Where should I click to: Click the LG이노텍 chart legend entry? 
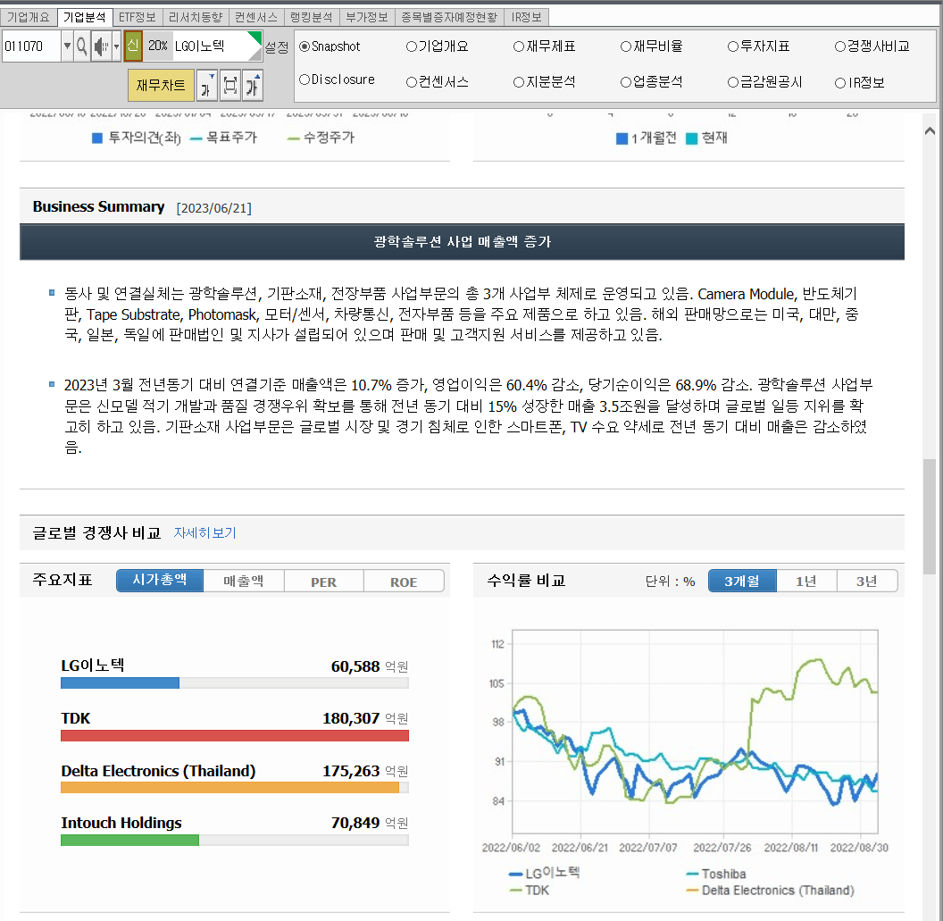(x=544, y=873)
